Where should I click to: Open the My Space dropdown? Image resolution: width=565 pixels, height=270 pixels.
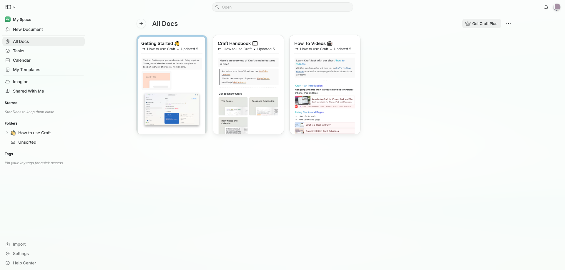click(22, 19)
